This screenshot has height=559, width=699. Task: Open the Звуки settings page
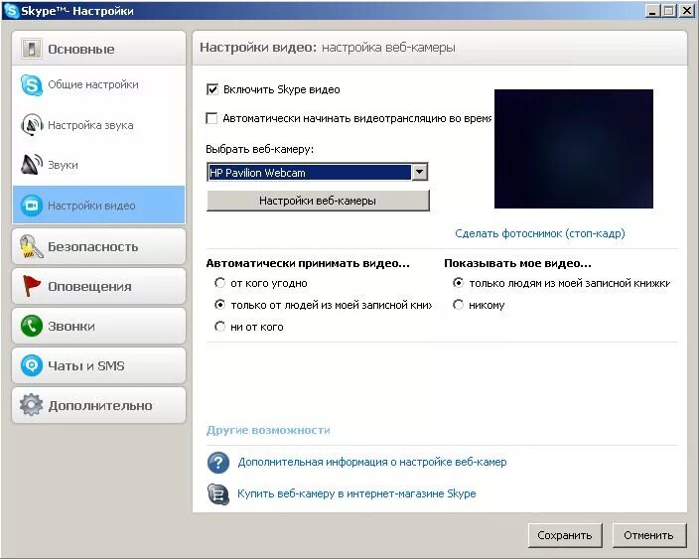[98, 165]
